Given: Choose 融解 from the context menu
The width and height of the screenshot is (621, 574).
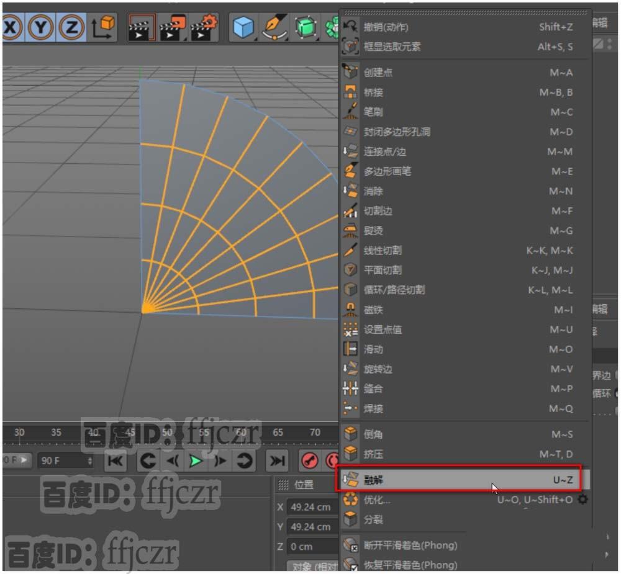Looking at the screenshot, I should pyautogui.click(x=435, y=479).
